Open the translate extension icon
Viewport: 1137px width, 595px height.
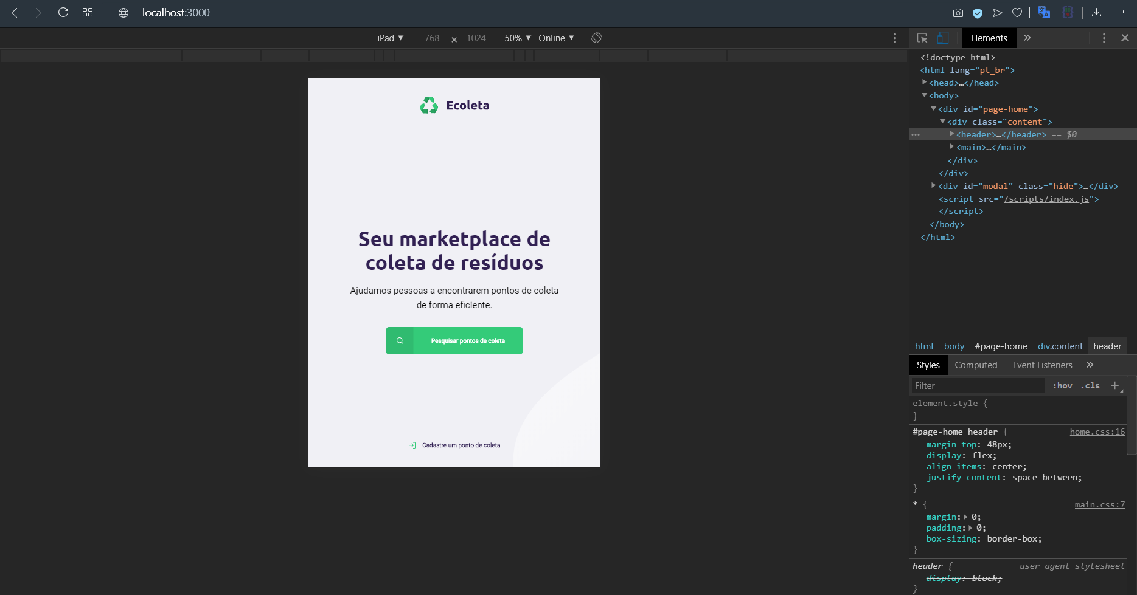(x=1044, y=12)
